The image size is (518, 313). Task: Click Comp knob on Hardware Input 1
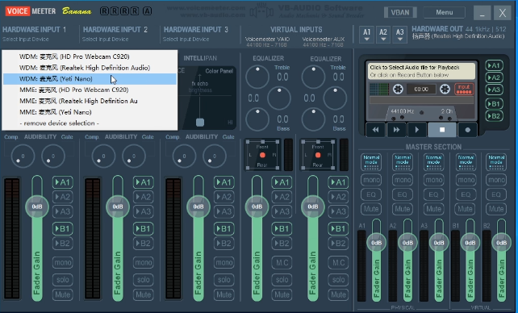pyautogui.click(x=23, y=156)
